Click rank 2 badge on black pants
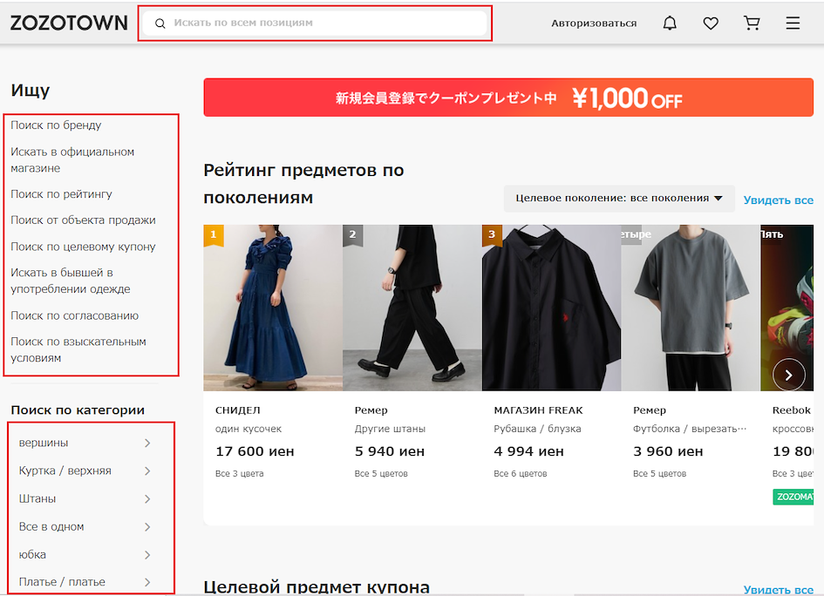824x596 pixels. 352,234
